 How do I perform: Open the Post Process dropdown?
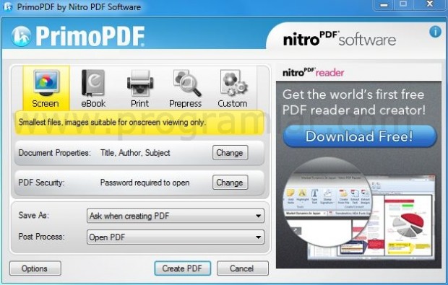[x=176, y=237]
